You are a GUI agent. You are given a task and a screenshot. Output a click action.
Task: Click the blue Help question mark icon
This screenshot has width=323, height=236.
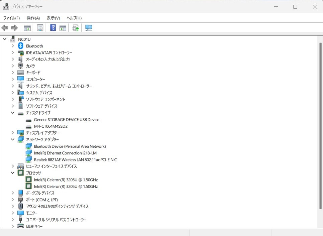53,28
